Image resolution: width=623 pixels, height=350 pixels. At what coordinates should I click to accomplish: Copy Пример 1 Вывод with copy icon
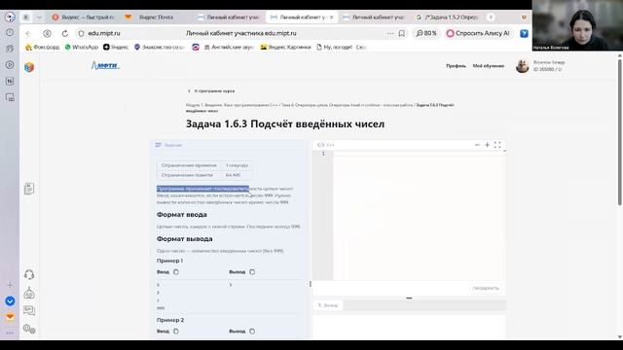click(x=252, y=272)
